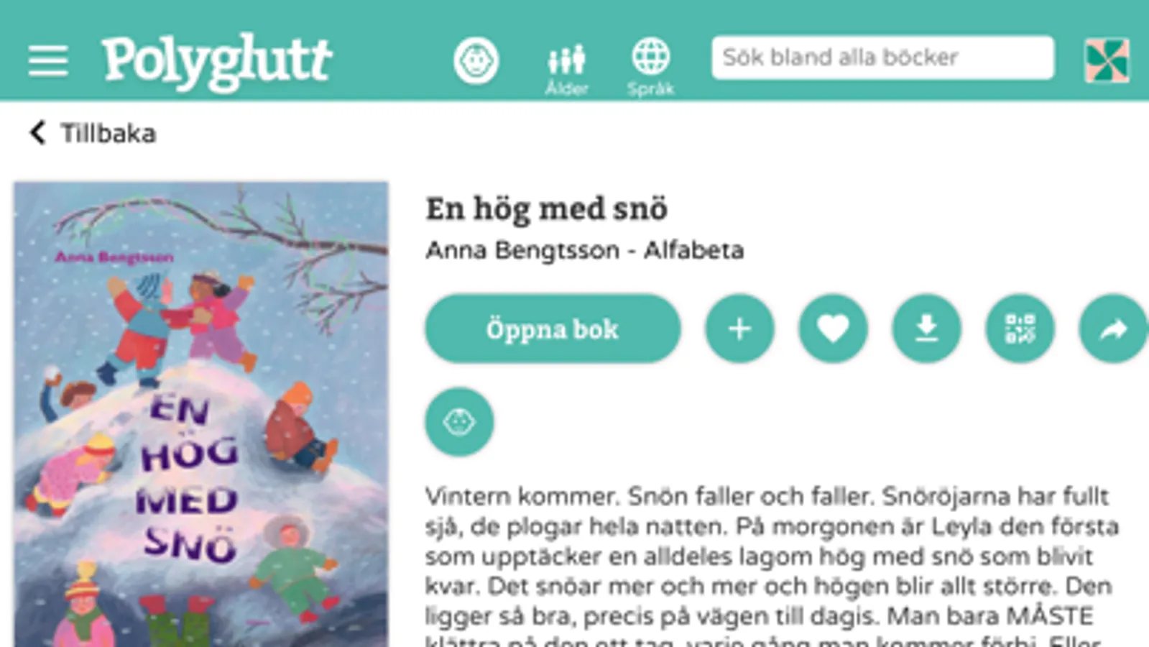The image size is (1149, 647).
Task: Click Öppna bok button
Action: point(553,329)
